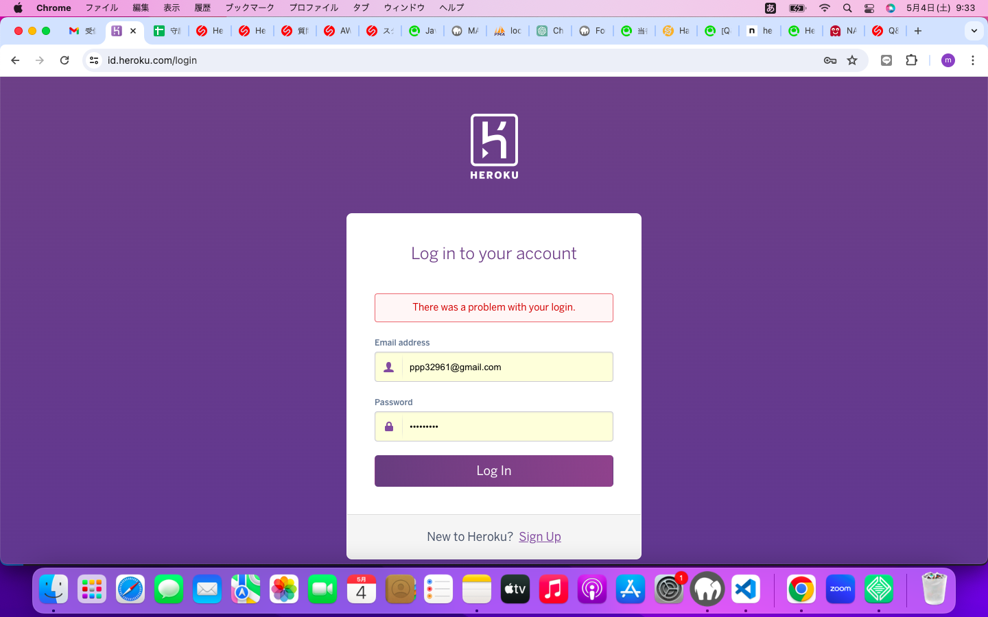Screen dimensions: 988x617
Task: Click the email address input field
Action: [508, 367]
